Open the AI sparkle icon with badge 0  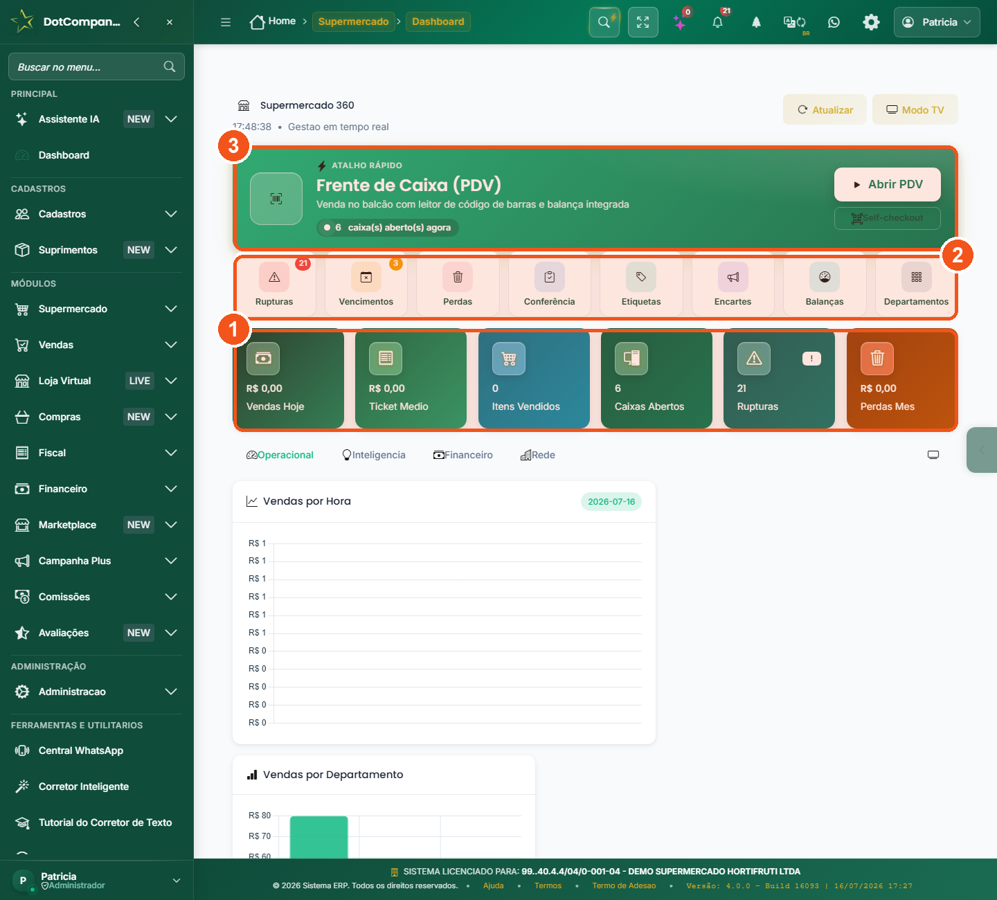(x=681, y=22)
